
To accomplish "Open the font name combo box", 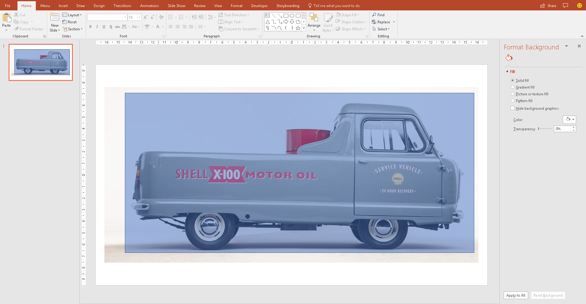I will point(107,17).
